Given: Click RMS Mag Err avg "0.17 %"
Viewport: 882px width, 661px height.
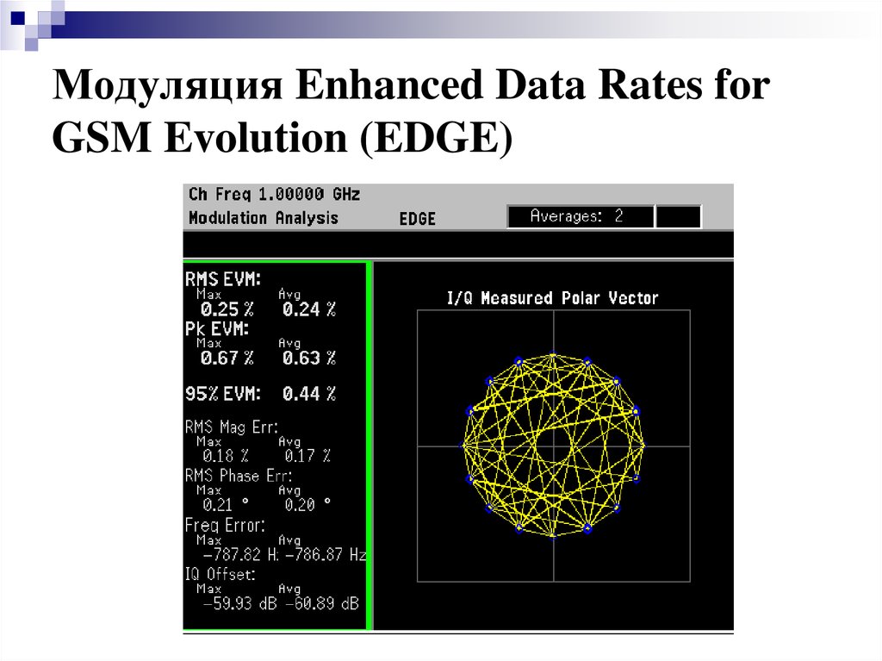Looking at the screenshot, I should 307,456.
